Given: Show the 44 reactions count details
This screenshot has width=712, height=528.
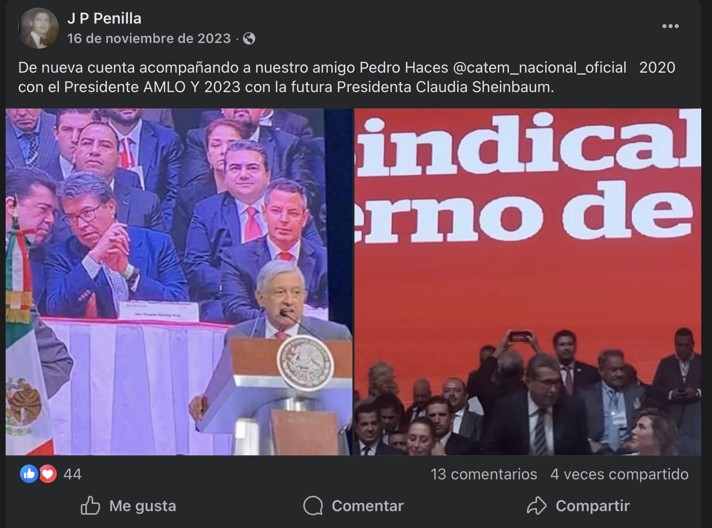Looking at the screenshot, I should [x=72, y=474].
